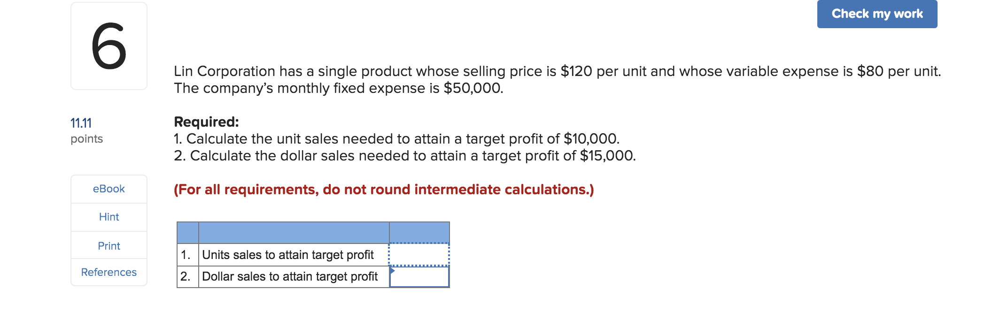This screenshot has height=320, width=1008.
Task: Select the question number 6 panel
Action: click(109, 45)
